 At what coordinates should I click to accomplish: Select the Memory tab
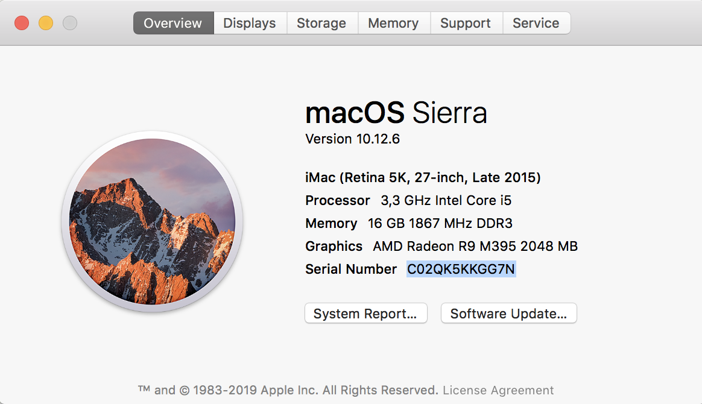coord(393,24)
